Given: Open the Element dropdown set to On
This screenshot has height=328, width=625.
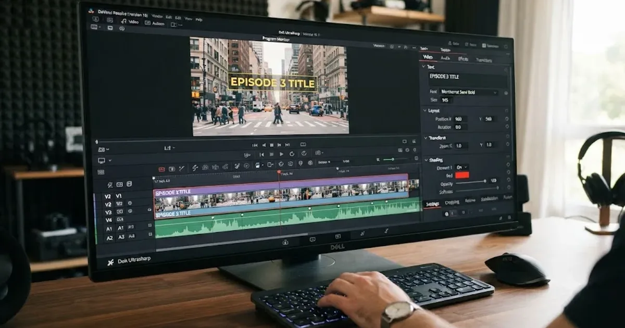Looking at the screenshot, I should click(x=462, y=167).
